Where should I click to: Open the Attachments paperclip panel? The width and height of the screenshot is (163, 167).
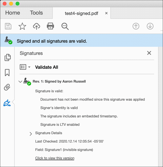click(7, 87)
